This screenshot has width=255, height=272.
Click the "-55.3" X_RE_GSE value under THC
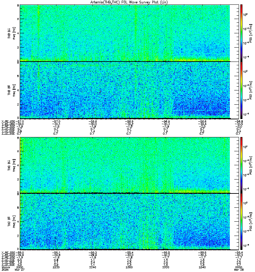(x=92, y=253)
